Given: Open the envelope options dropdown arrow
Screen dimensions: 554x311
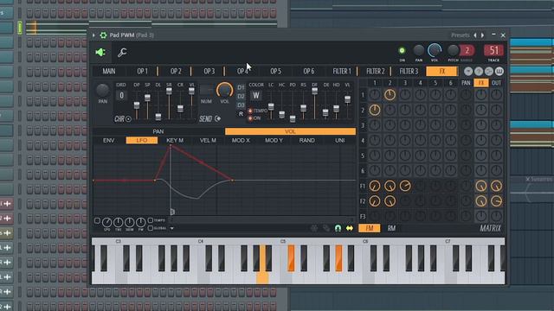Looking at the screenshot, I should [171, 228].
